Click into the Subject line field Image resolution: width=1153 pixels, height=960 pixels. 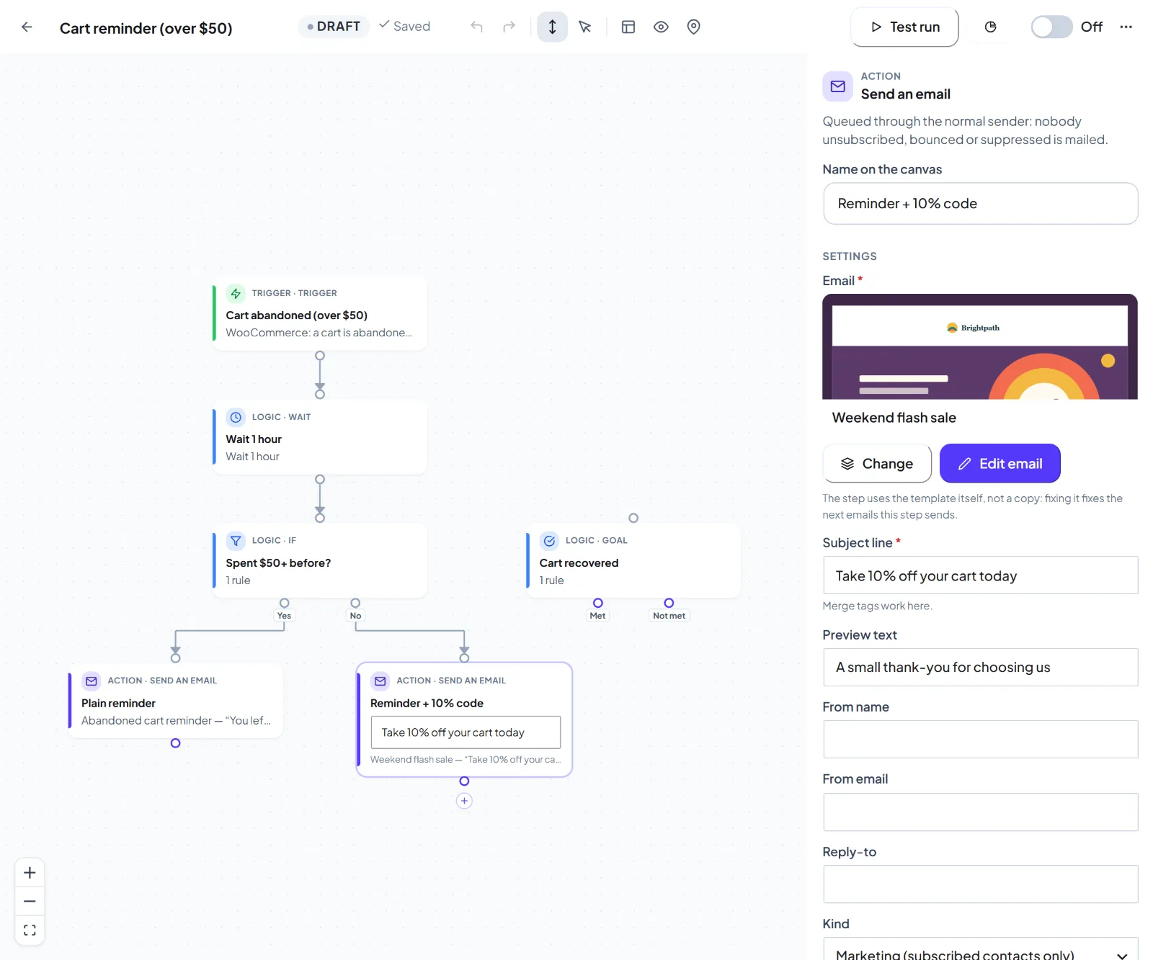pos(980,575)
